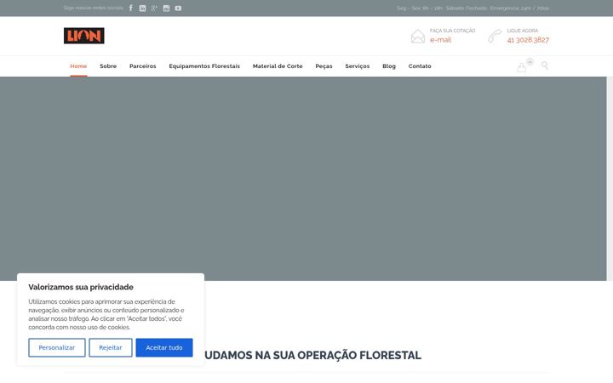Open the Contato menu item
Image resolution: width=613 pixels, height=383 pixels.
coord(420,66)
